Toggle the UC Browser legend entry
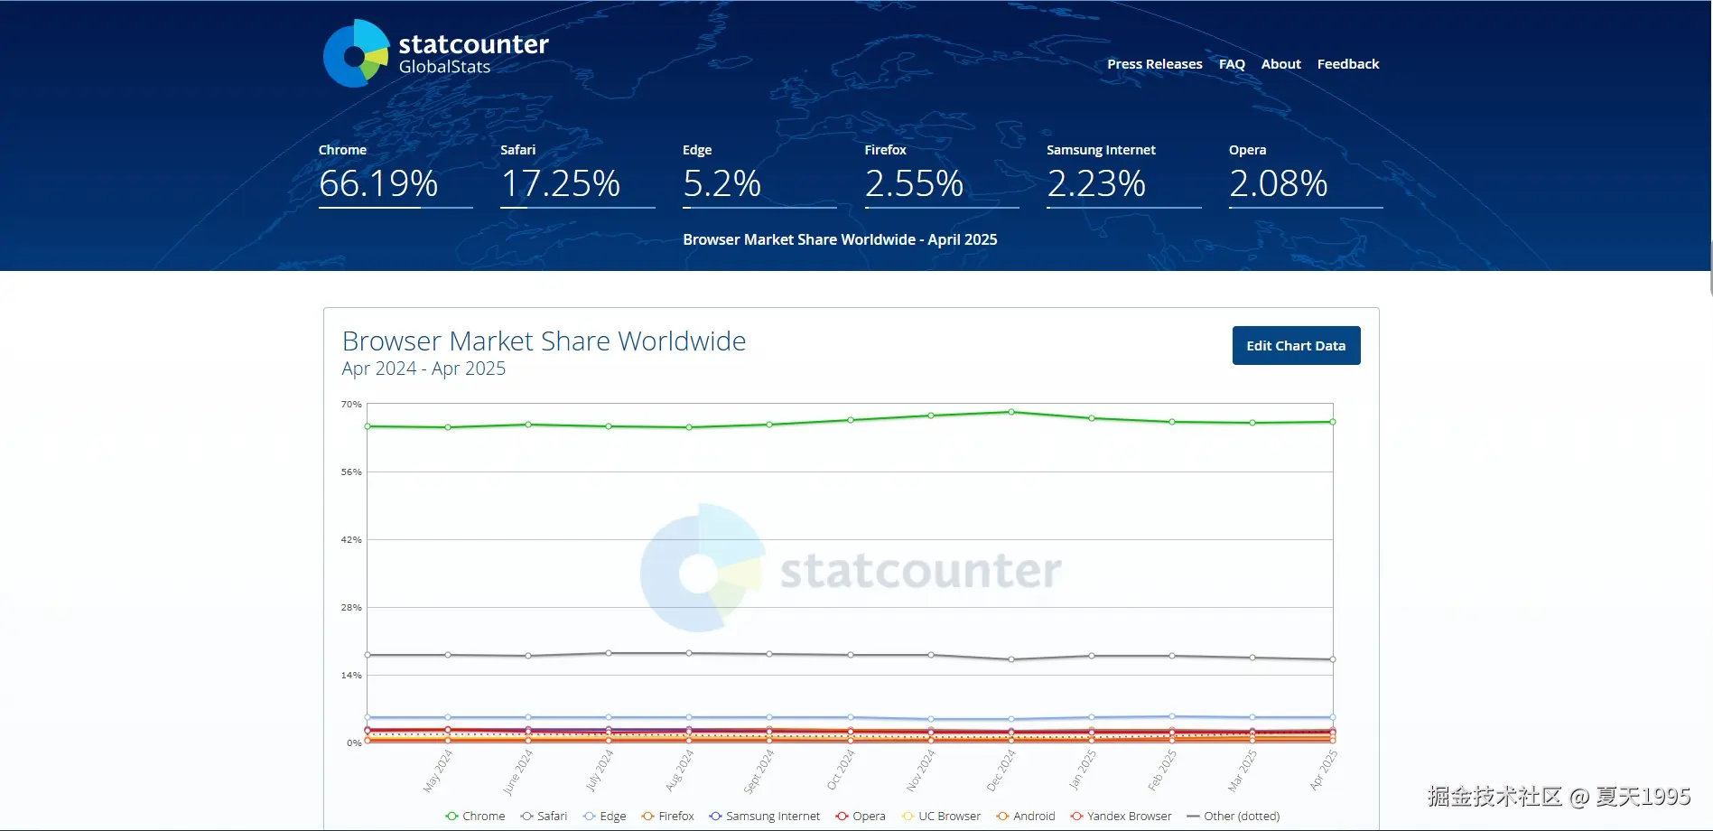The image size is (1713, 831). click(940, 816)
